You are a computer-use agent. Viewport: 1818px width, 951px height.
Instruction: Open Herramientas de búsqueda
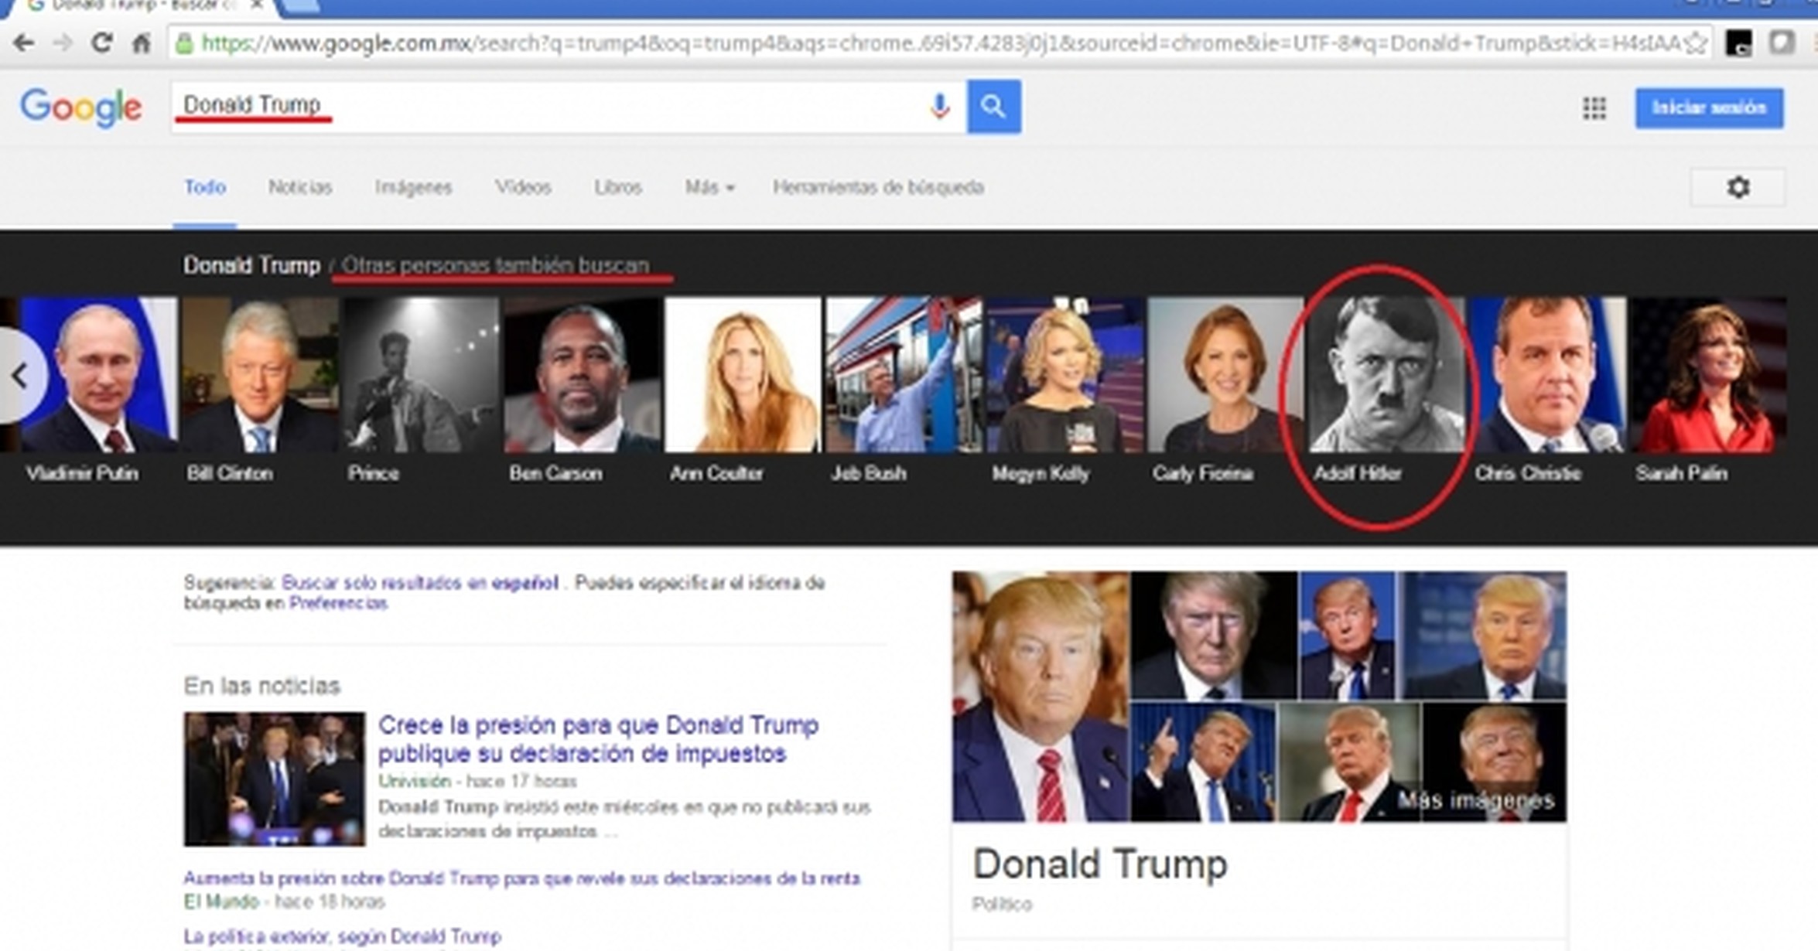[x=878, y=188]
